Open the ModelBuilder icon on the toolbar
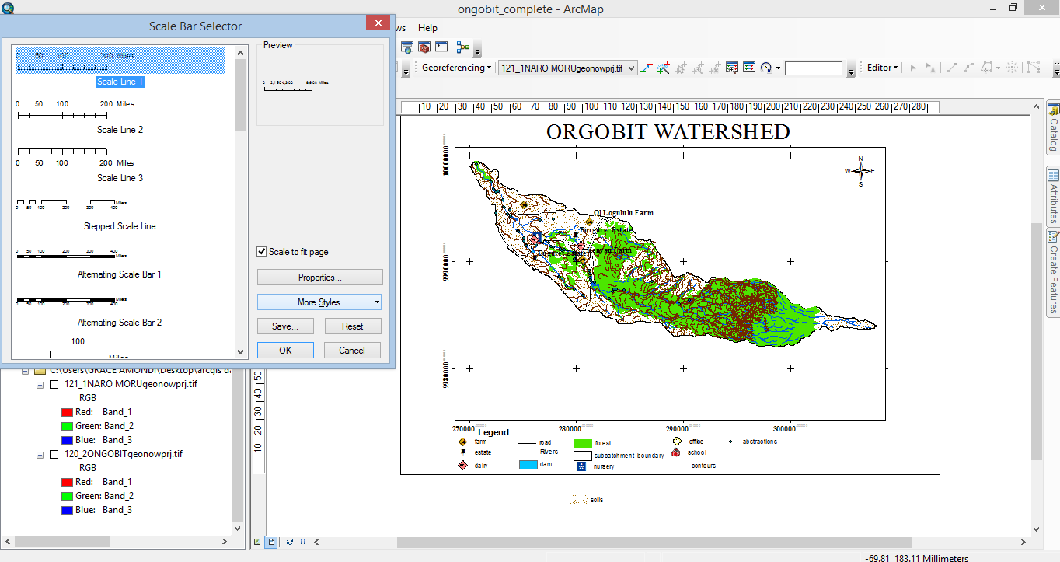Image resolution: width=1060 pixels, height=562 pixels. (462, 47)
